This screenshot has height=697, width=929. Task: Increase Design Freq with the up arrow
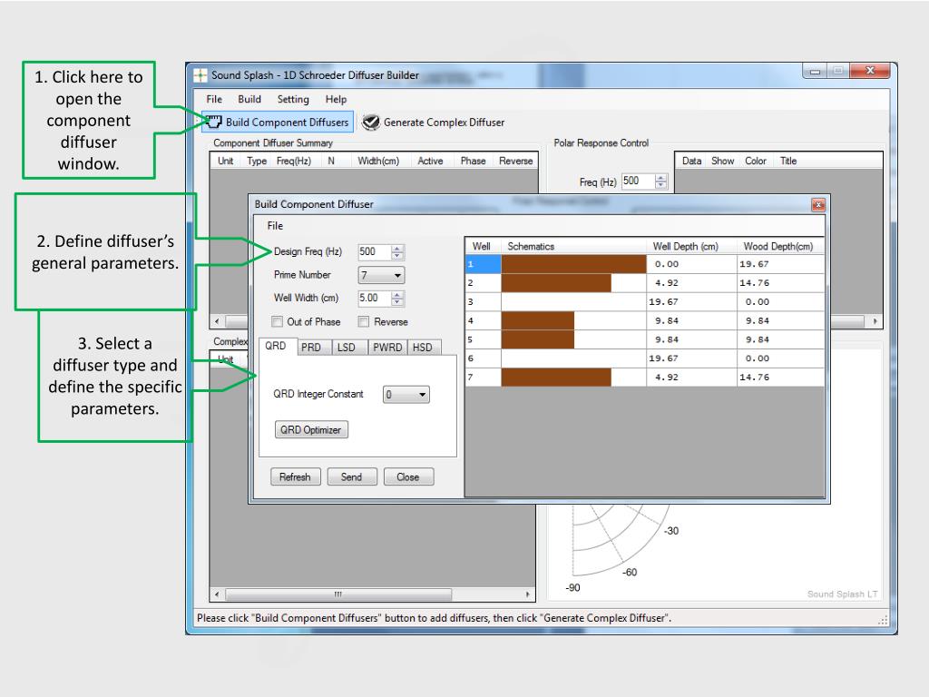tap(397, 249)
